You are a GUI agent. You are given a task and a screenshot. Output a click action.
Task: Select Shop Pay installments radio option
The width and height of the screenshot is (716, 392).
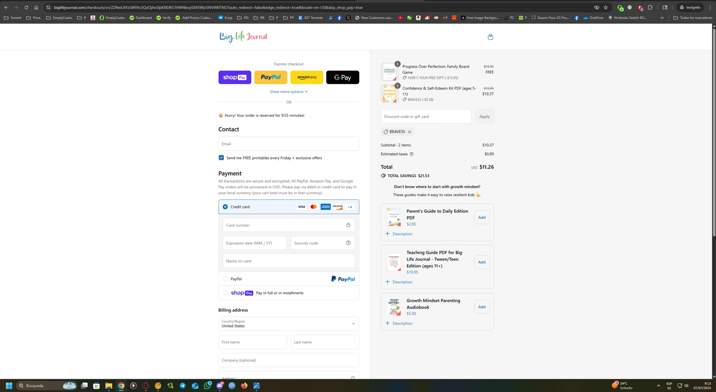click(225, 293)
